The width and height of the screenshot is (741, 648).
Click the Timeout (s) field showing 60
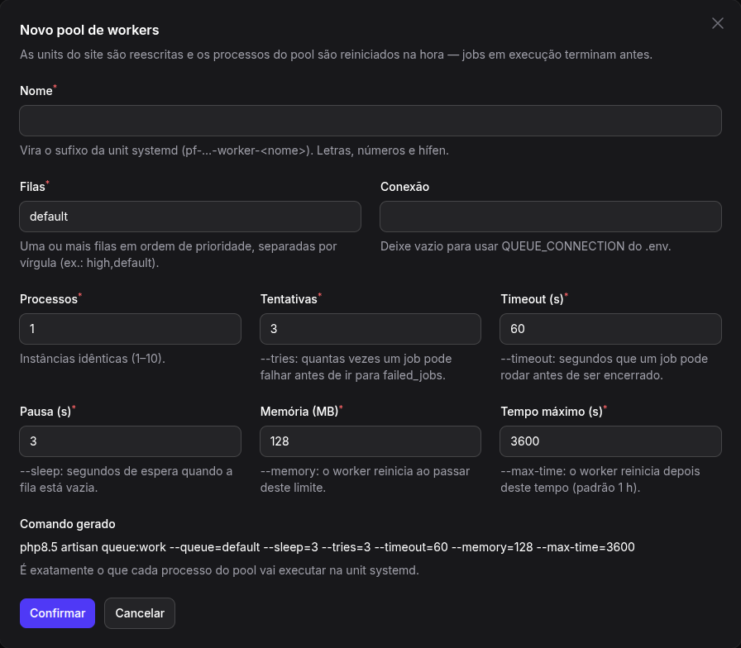pyautogui.click(x=610, y=329)
